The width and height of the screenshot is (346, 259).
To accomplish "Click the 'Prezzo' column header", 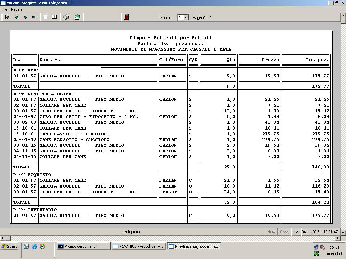I will click(271, 60).
